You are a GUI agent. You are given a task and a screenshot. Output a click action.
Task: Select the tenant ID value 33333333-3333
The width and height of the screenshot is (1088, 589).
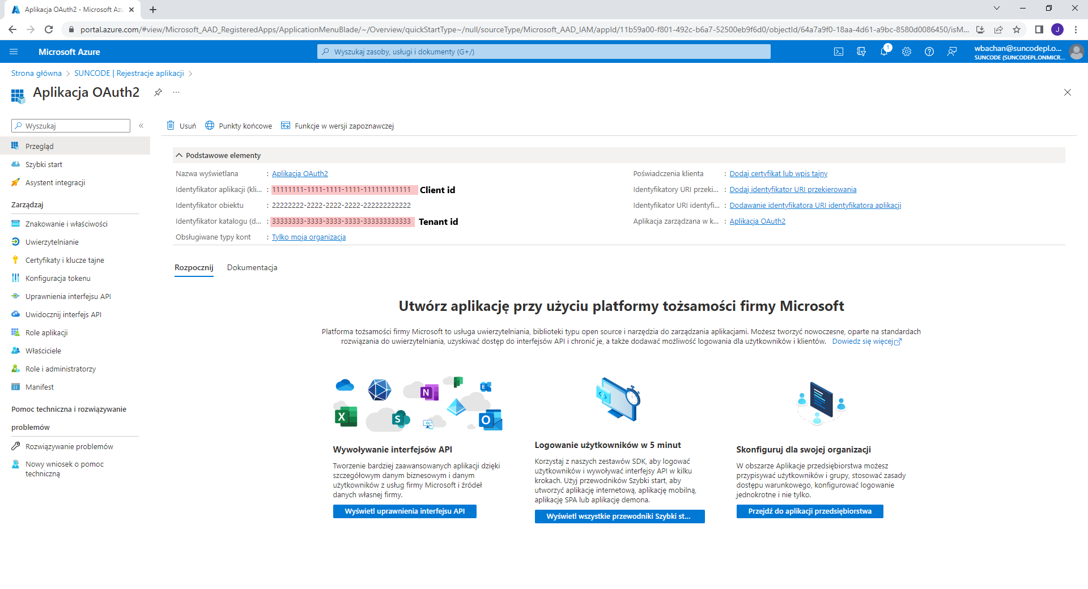click(x=341, y=221)
